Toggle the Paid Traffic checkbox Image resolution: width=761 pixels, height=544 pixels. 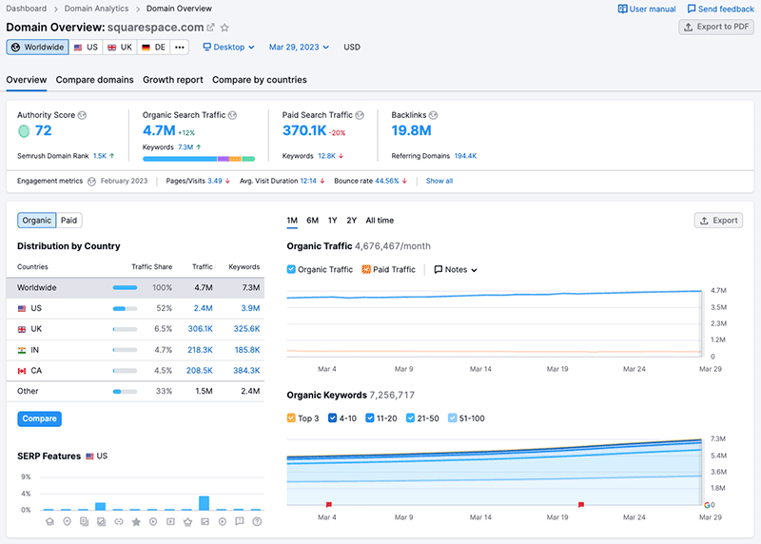coord(366,269)
